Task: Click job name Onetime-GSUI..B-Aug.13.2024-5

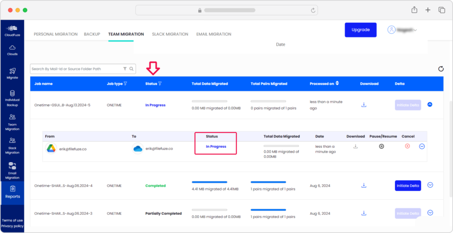Action: point(62,105)
